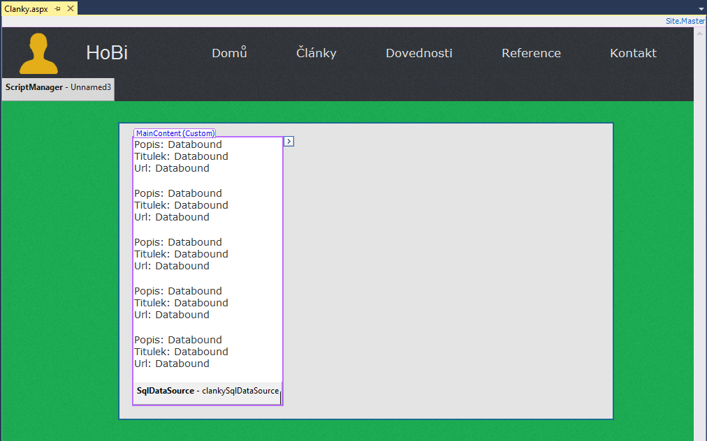This screenshot has width=707, height=441.
Task: Click the Články navigation item
Action: pyautogui.click(x=316, y=52)
